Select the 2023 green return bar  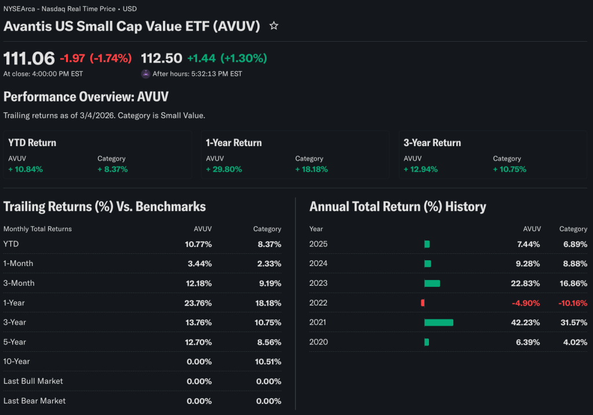point(432,283)
